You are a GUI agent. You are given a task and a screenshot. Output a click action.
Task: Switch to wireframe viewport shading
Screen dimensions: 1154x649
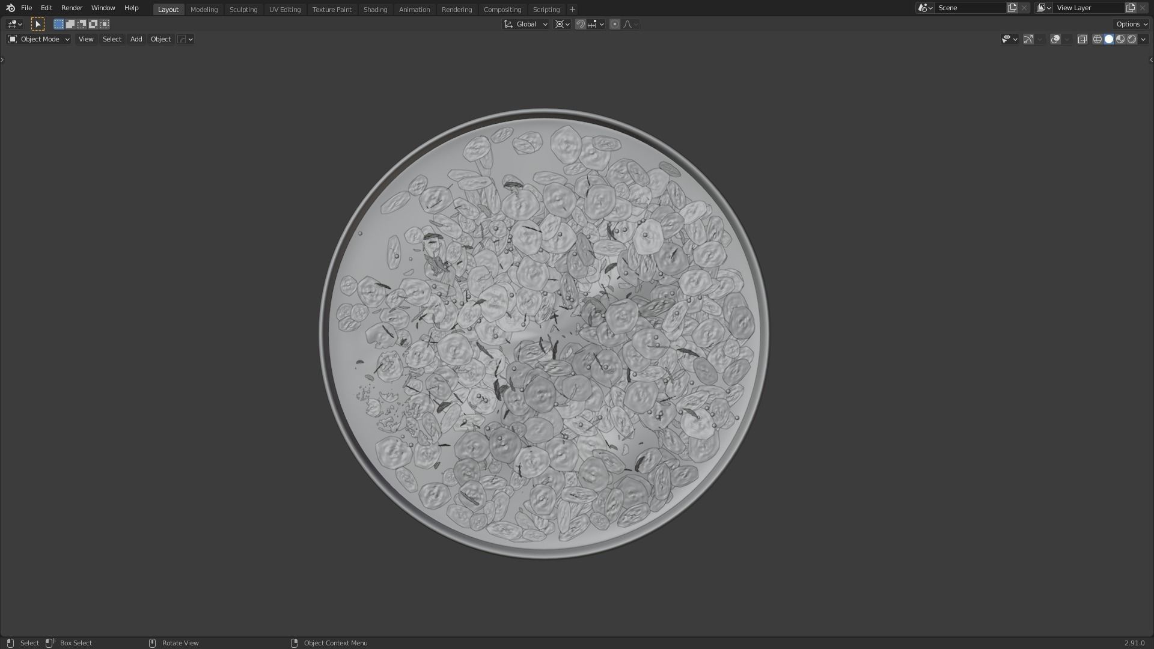point(1097,39)
